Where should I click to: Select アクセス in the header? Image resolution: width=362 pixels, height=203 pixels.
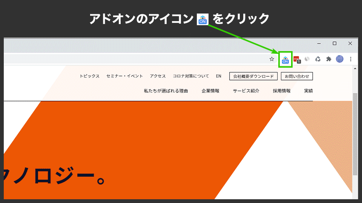tap(158, 76)
